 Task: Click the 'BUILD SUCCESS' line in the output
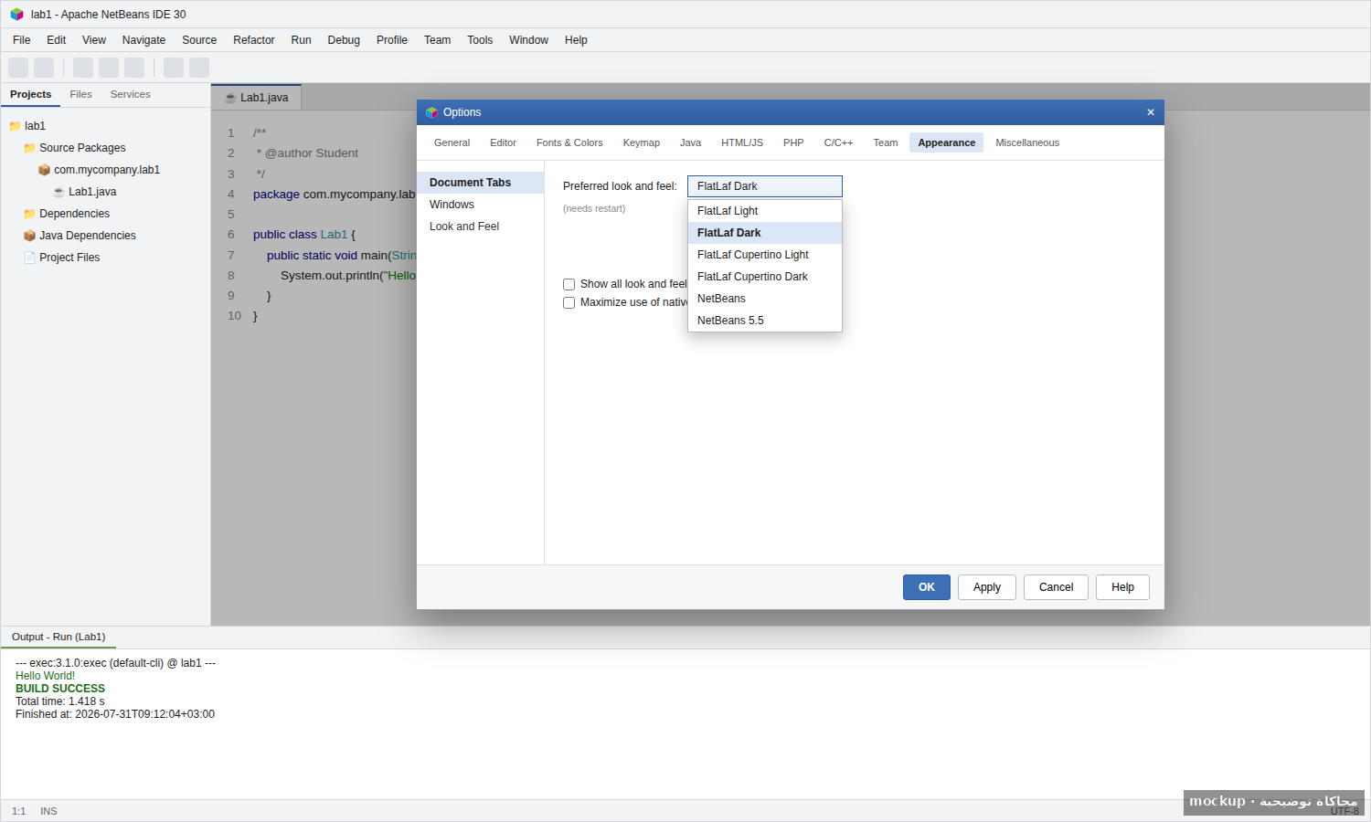tap(60, 689)
